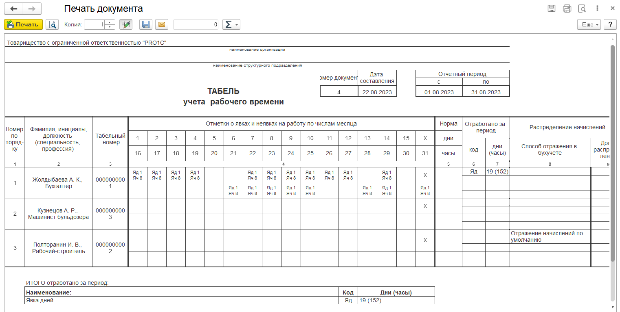Open print preview magnifier icon
The height and width of the screenshot is (312, 620).
coord(52,24)
